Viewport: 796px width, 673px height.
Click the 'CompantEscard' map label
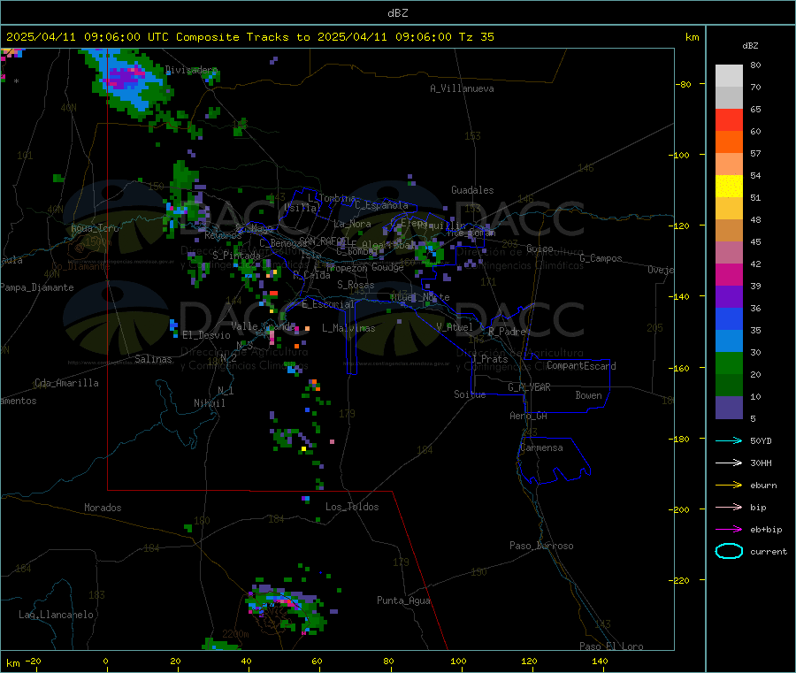[x=581, y=366]
